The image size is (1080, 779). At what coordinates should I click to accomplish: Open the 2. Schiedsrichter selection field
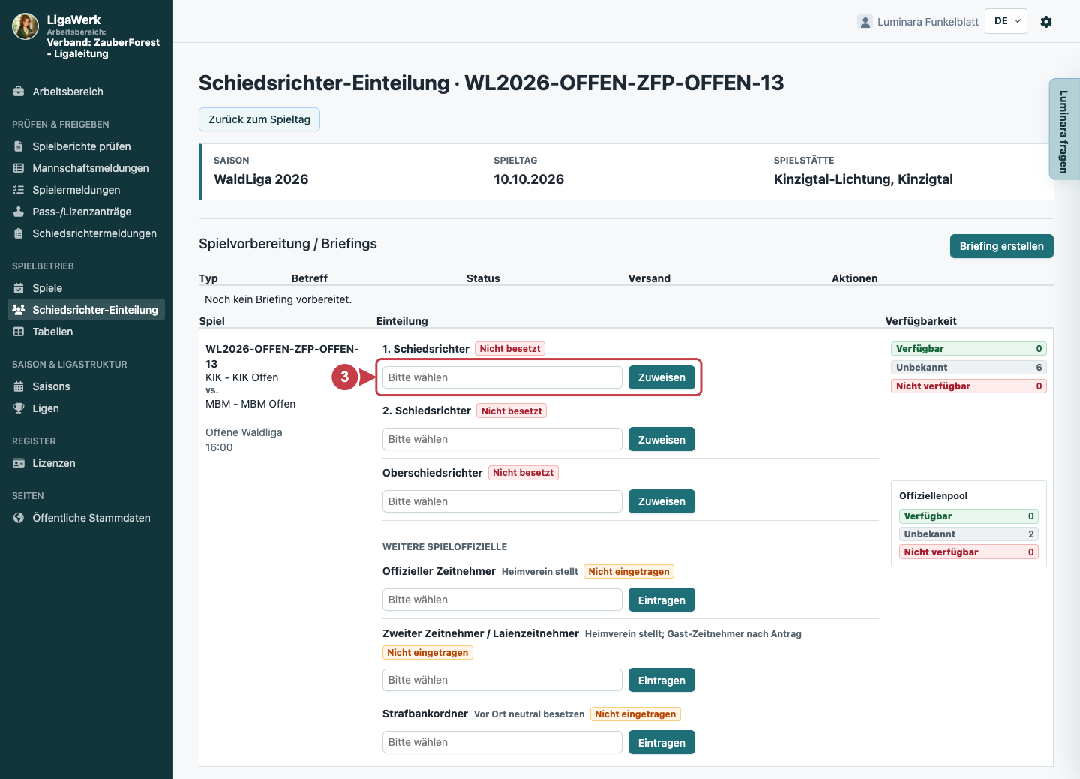click(502, 439)
